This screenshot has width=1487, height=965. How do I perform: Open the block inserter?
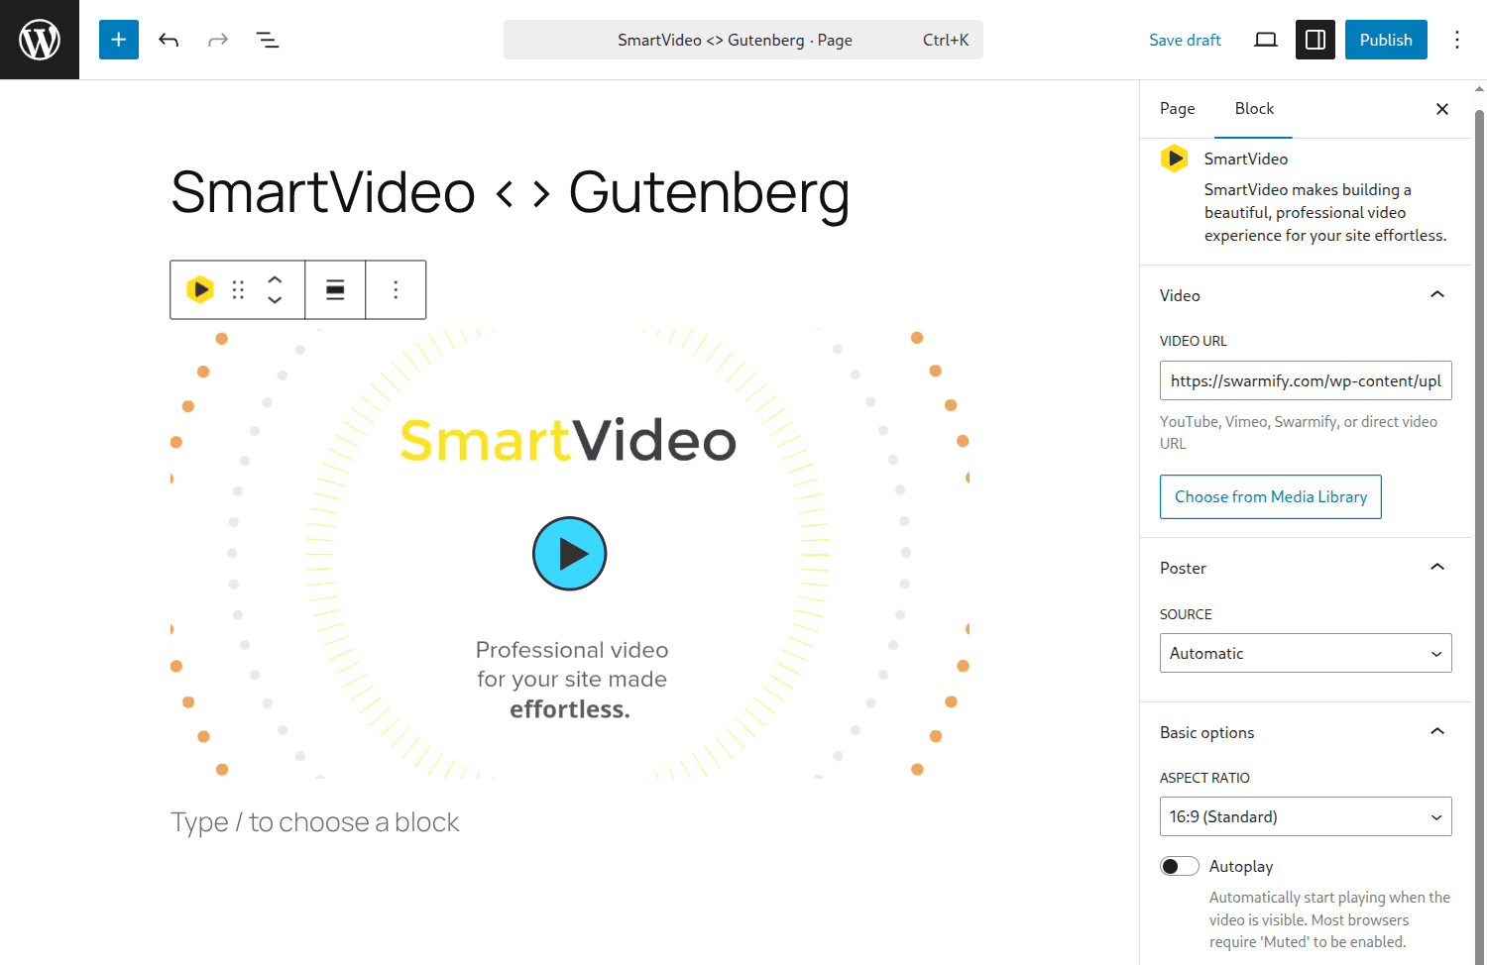(x=119, y=40)
